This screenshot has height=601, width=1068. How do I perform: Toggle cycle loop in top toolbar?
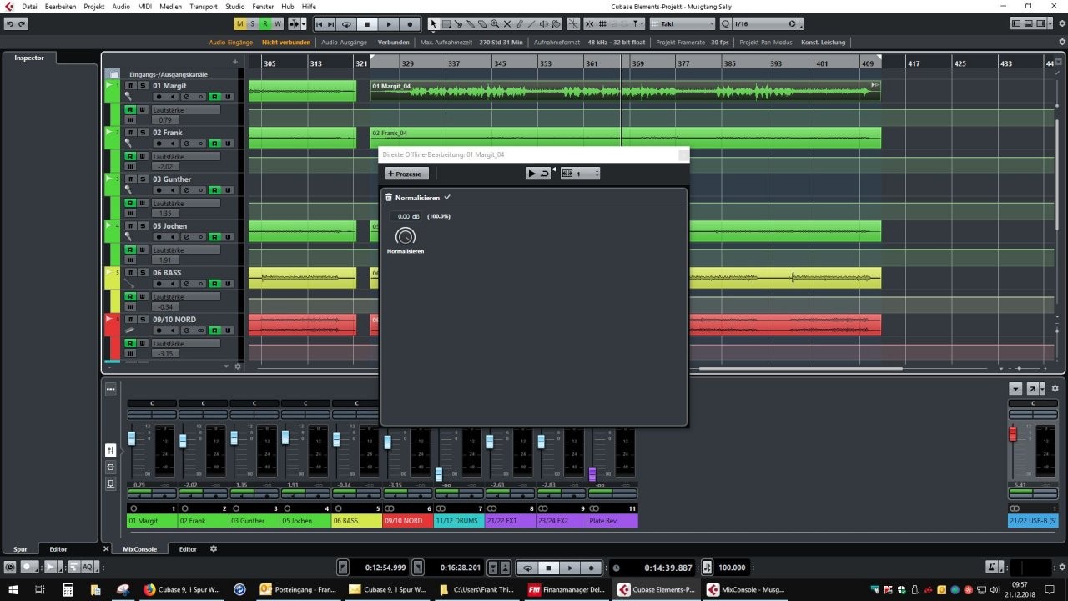[346, 24]
